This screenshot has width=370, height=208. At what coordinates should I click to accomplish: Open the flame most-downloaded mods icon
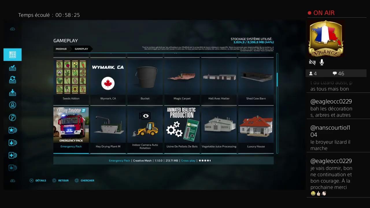click(x=13, y=143)
